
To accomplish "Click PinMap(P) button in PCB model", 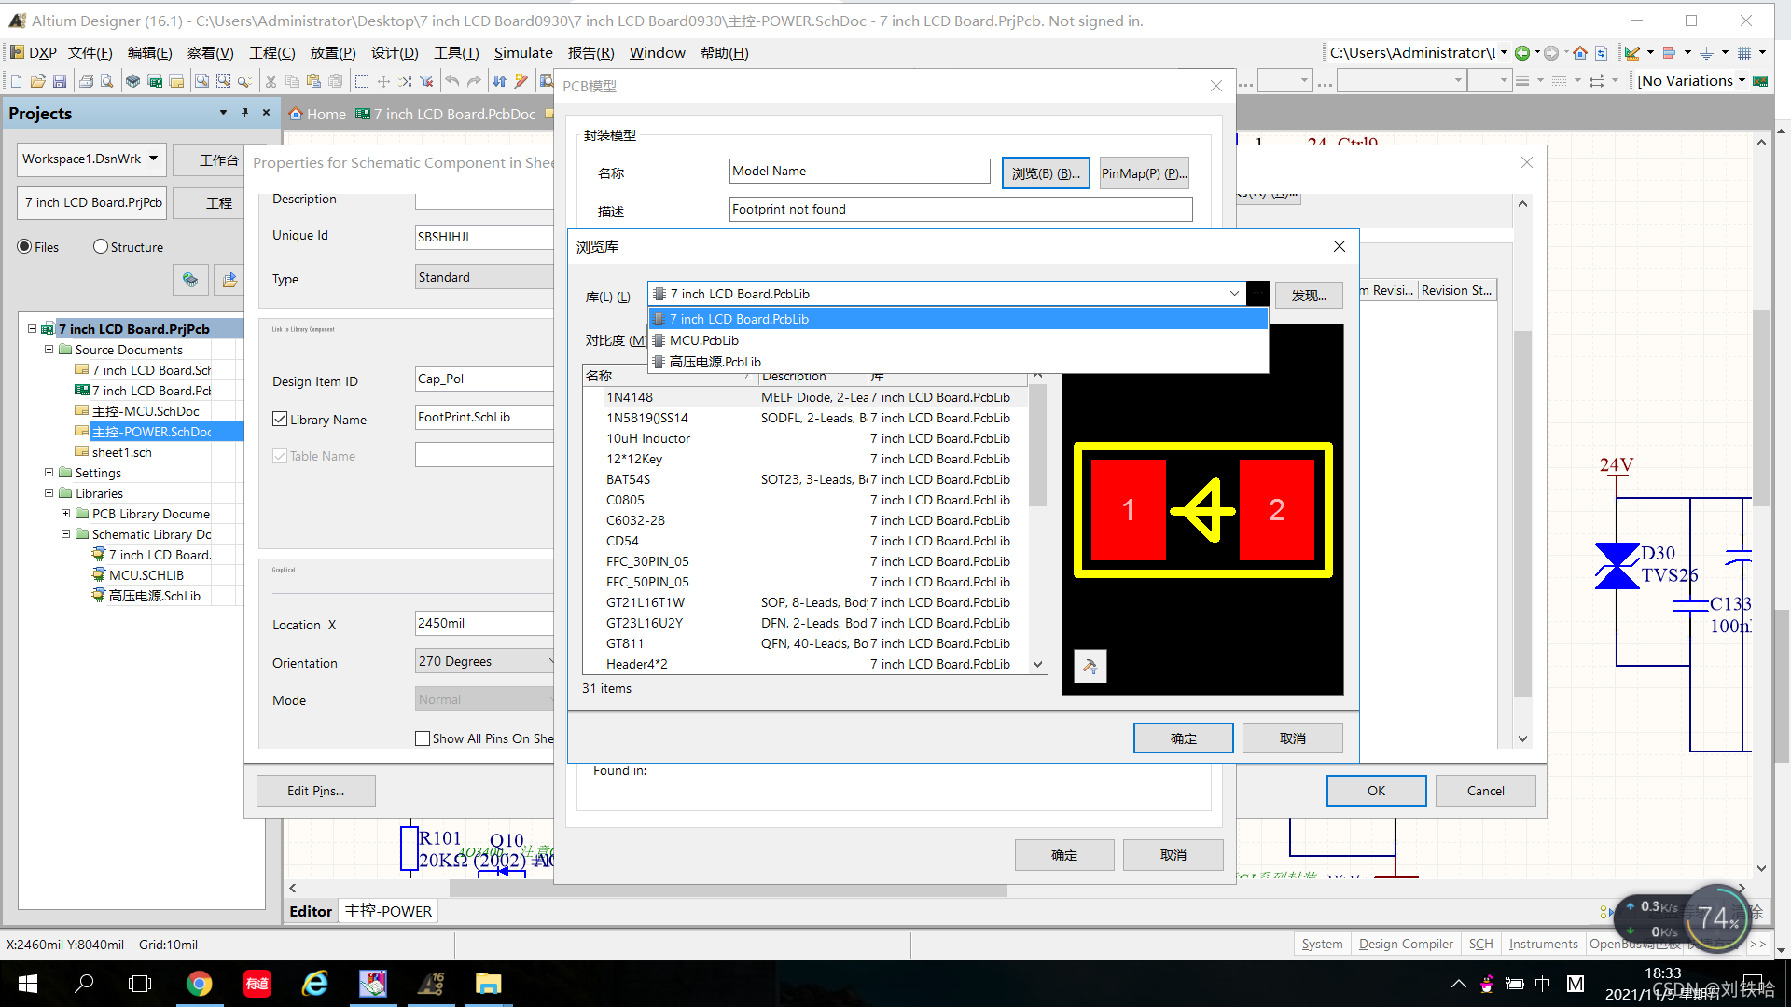I will 1144,172.
